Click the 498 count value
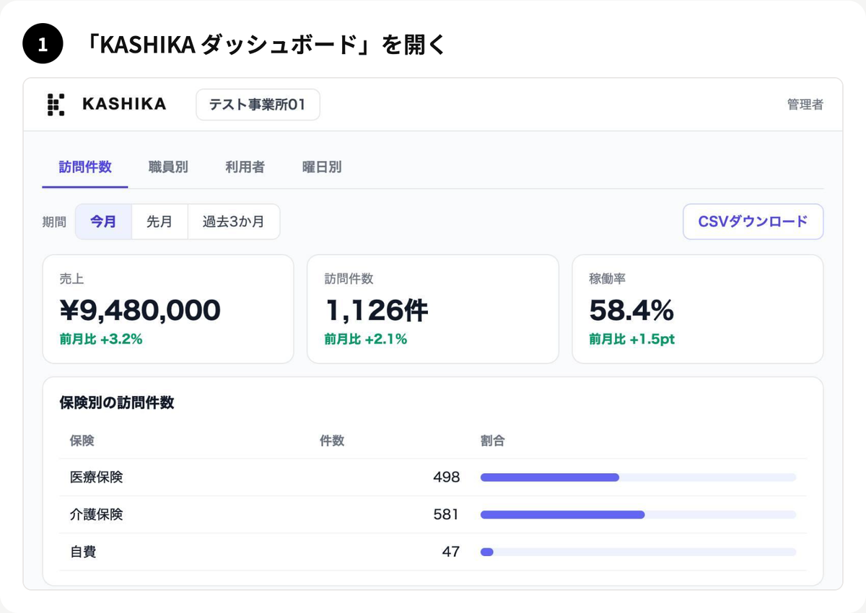This screenshot has height=613, width=866. 447,477
